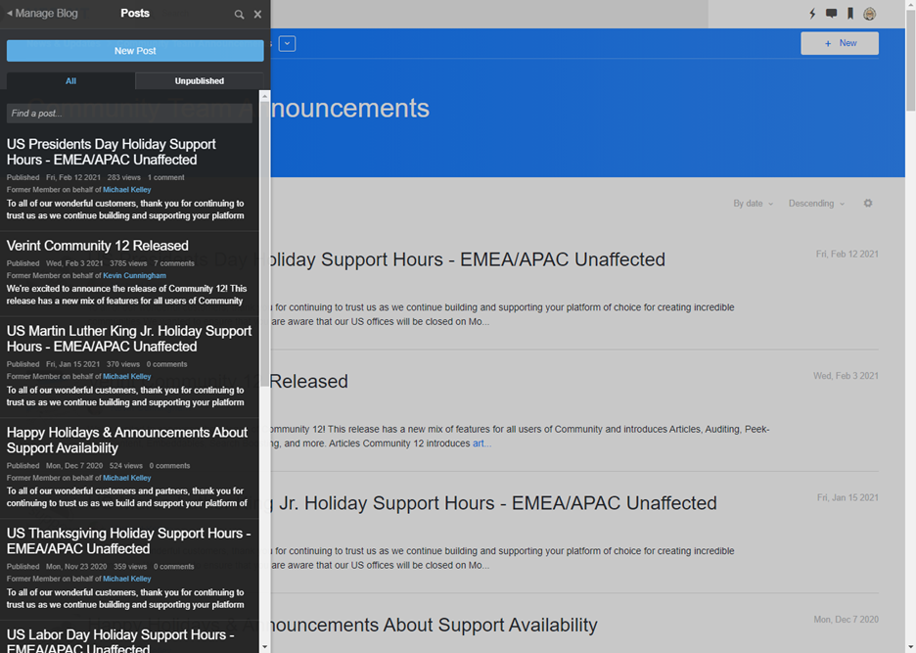
Task: Click the "Mon, Nov 23 2020" date in the panel
Action: coord(76,567)
